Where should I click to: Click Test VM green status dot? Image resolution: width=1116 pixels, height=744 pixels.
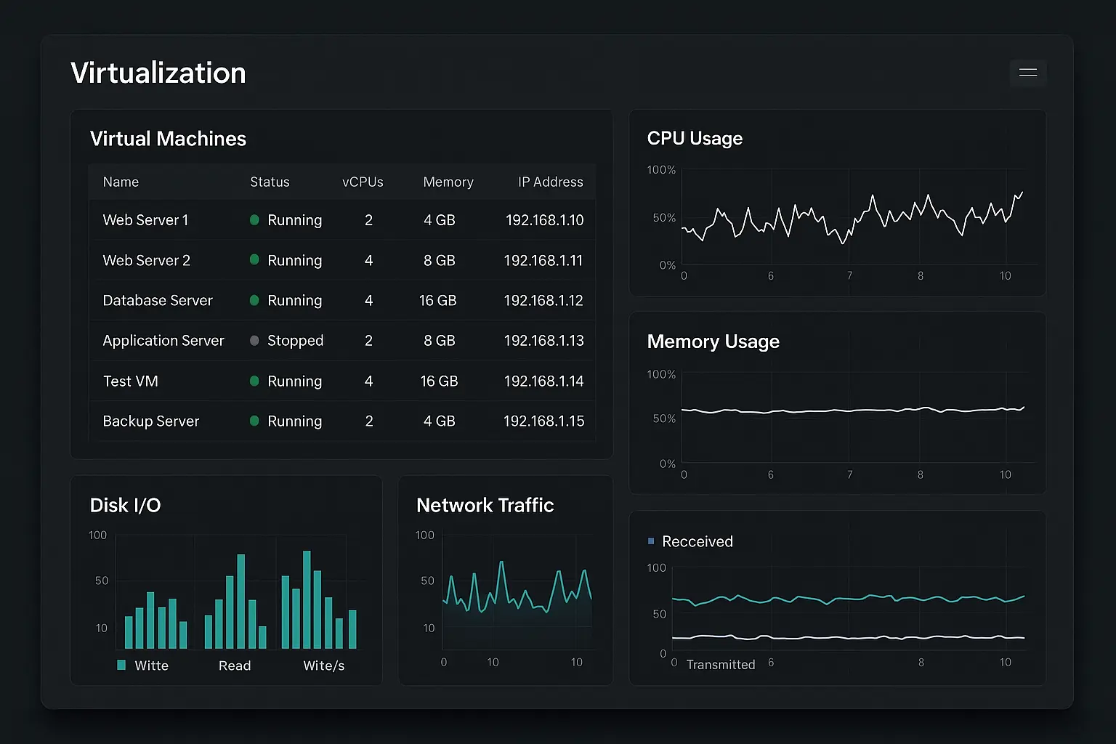pyautogui.click(x=254, y=381)
